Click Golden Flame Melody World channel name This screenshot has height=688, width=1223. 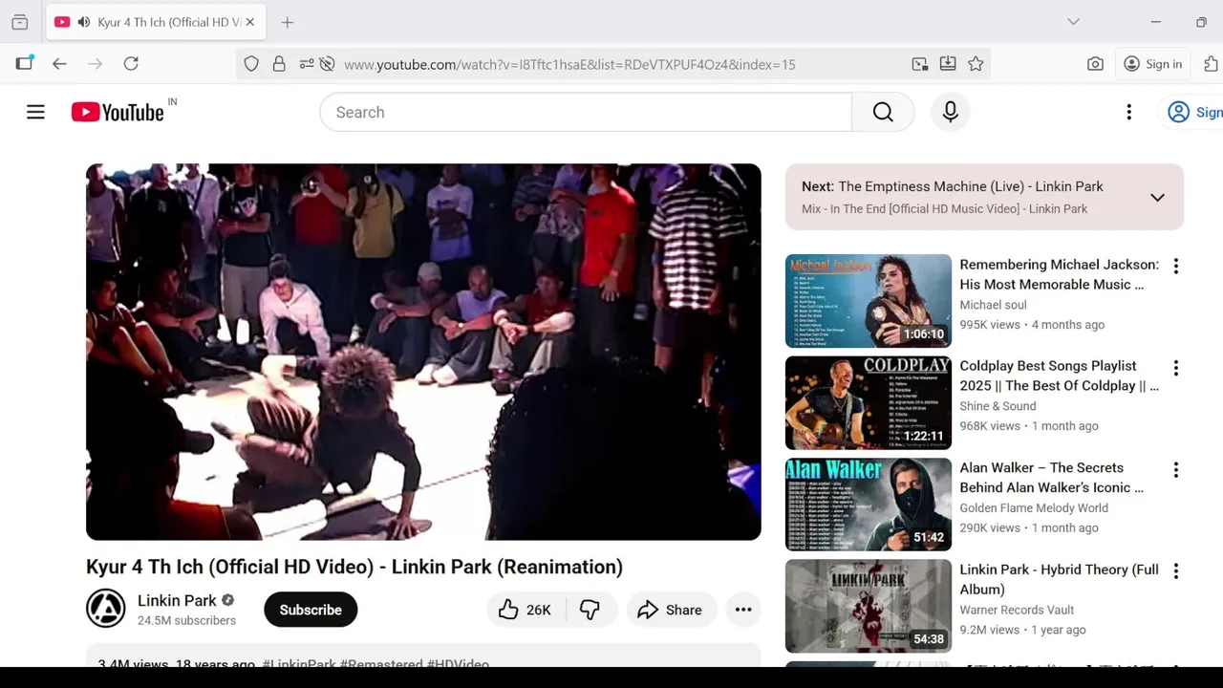1034,508
